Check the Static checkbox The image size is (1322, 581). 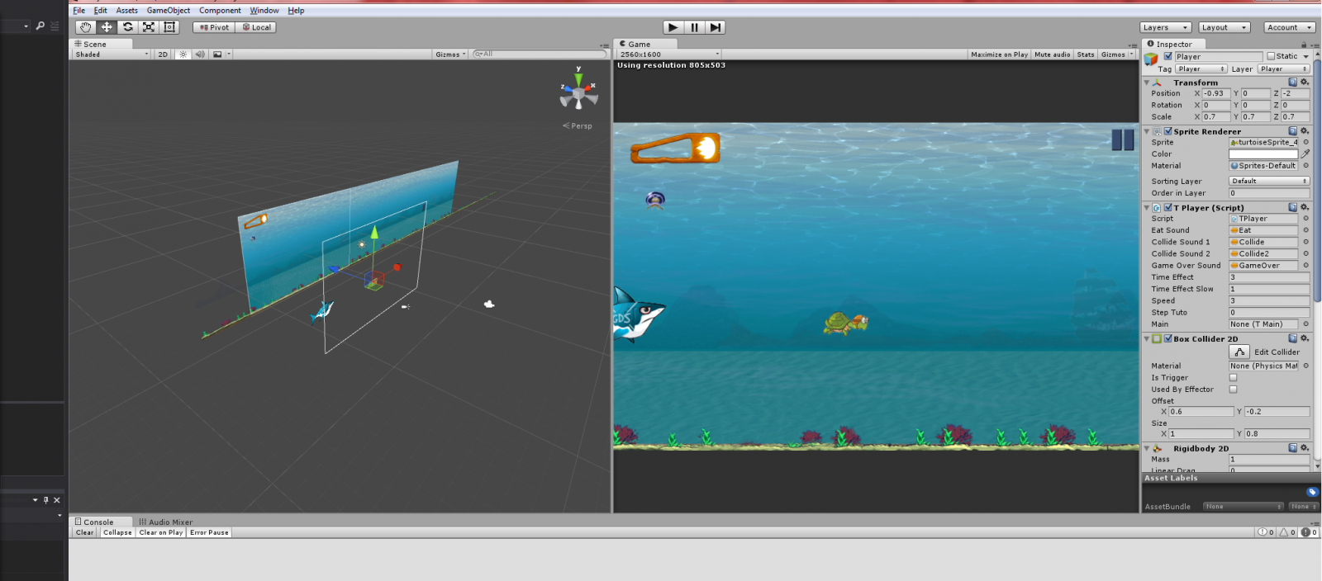pyautogui.click(x=1271, y=56)
